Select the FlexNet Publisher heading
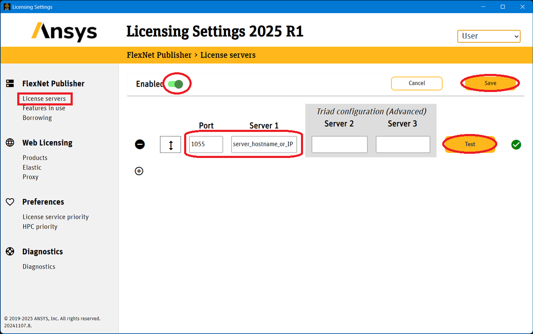Image resolution: width=533 pixels, height=334 pixels. pyautogui.click(x=53, y=84)
